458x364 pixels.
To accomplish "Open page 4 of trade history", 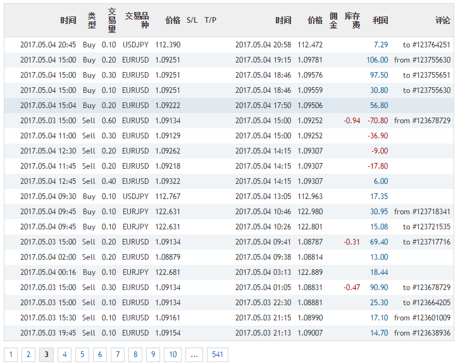I will (65, 355).
